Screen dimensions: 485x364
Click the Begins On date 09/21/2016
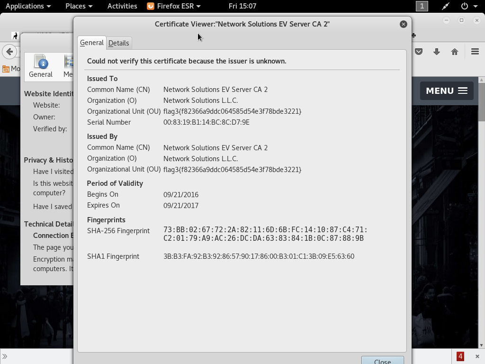point(181,195)
